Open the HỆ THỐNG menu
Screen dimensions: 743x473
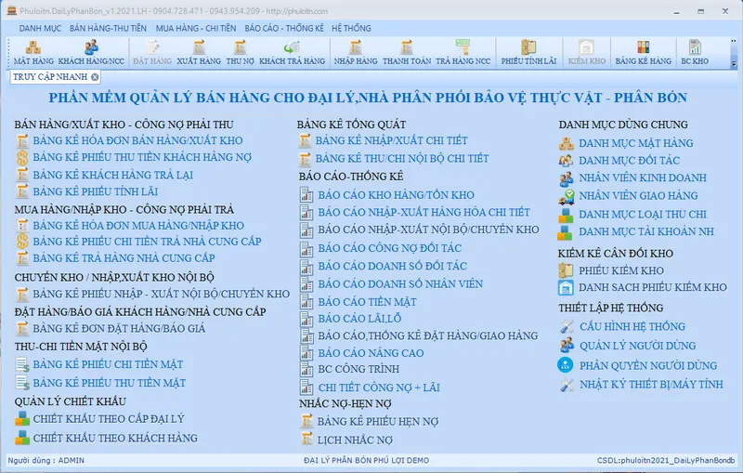coord(351,29)
